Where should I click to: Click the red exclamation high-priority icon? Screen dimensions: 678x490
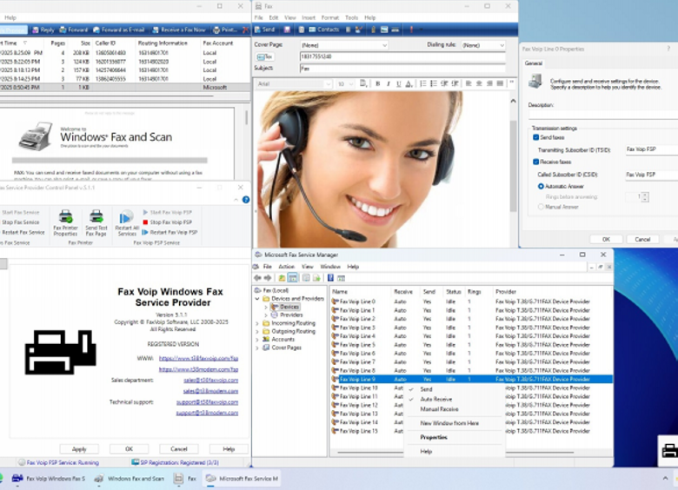coord(411,30)
